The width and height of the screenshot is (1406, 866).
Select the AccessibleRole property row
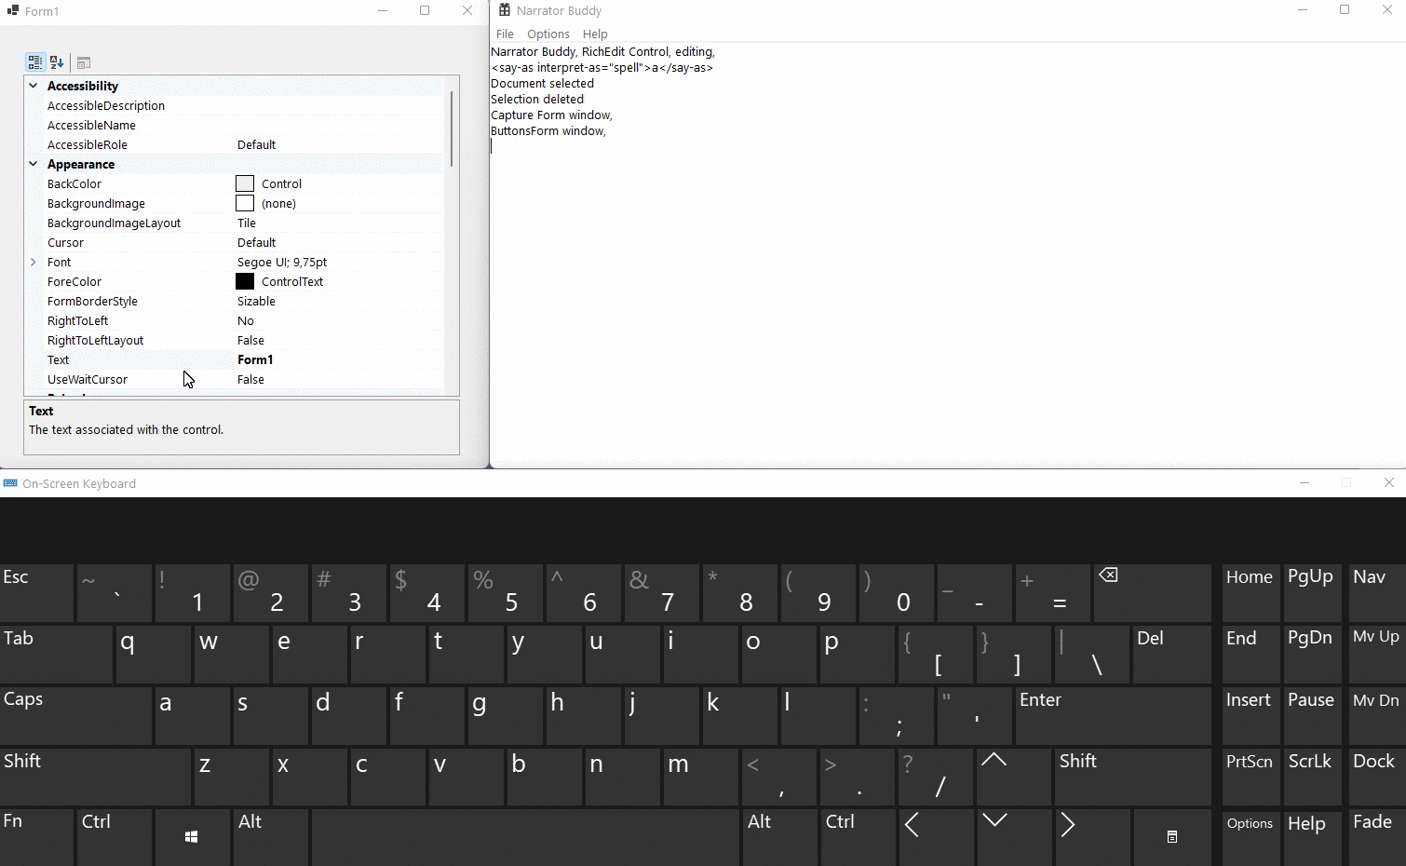click(235, 144)
